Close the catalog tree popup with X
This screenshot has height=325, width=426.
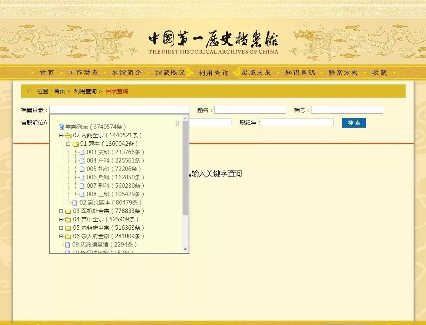click(x=177, y=124)
